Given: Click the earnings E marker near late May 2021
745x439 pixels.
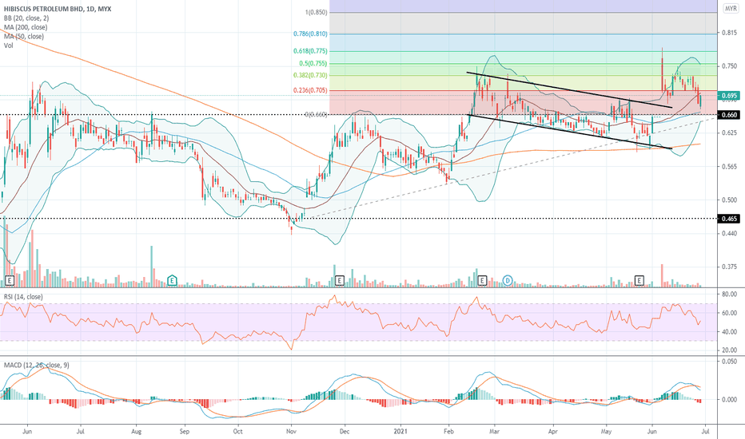Looking at the screenshot, I should pos(639,280).
